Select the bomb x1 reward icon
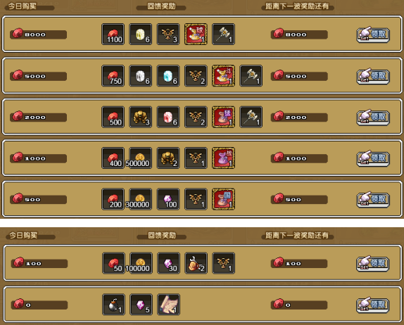 tap(113, 305)
